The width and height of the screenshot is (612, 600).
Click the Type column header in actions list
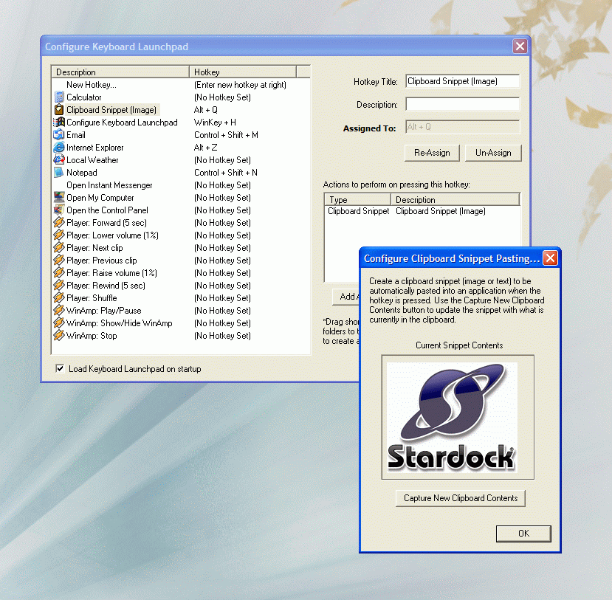[358, 200]
